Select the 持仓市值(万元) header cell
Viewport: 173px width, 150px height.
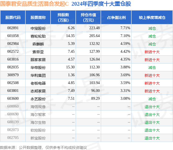[88, 17]
